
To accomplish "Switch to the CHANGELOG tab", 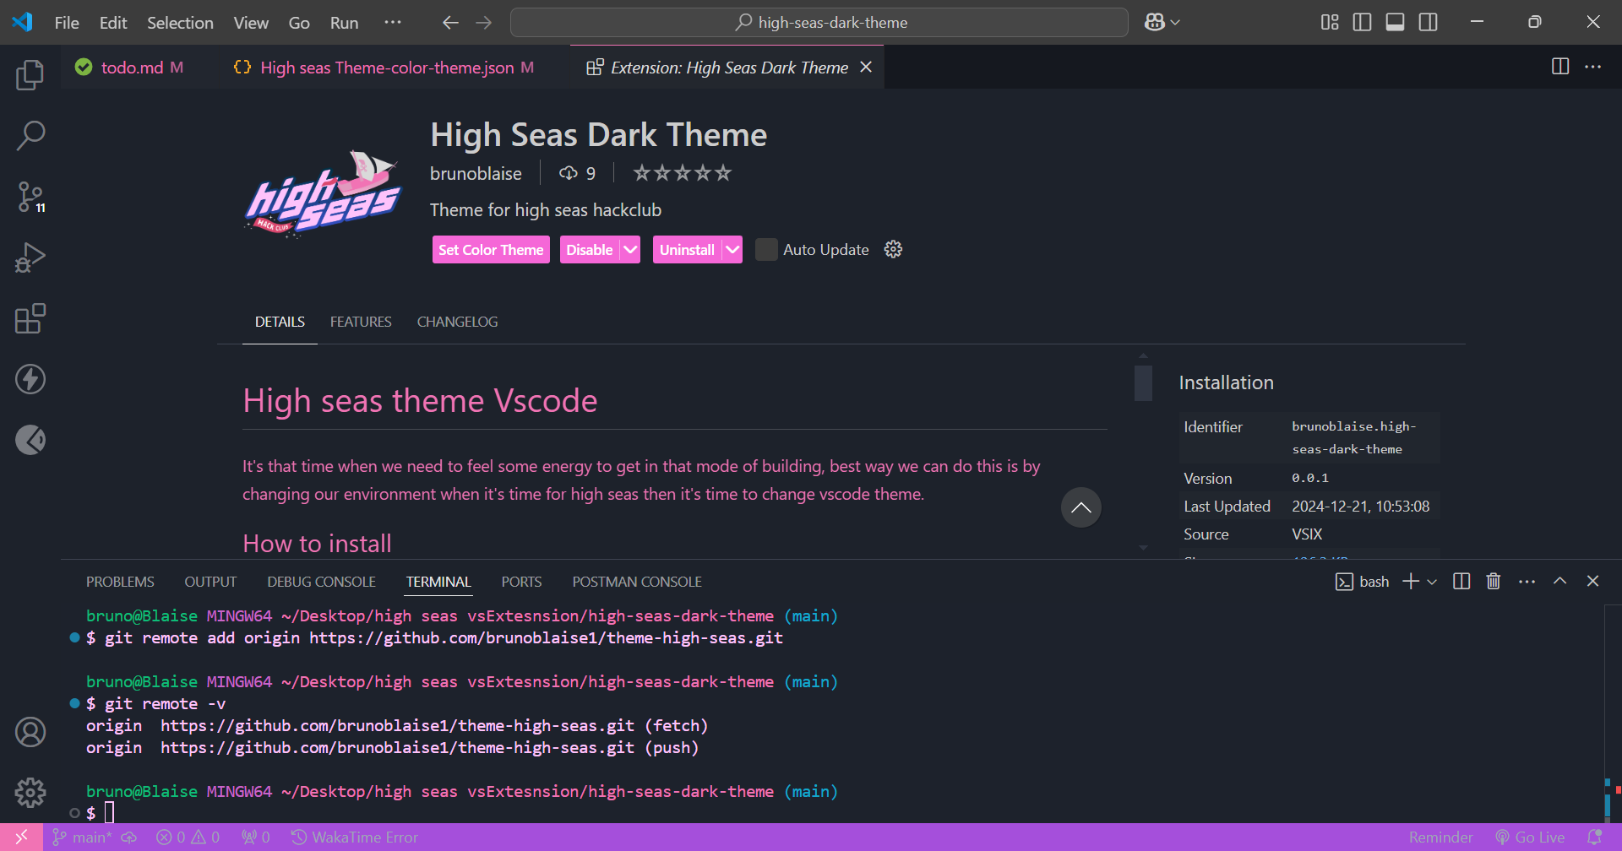I will point(457,322).
